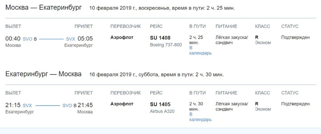Screen dimensions: 321x134
Task: Click the 05:05 arrival time
Action: tap(85, 39)
